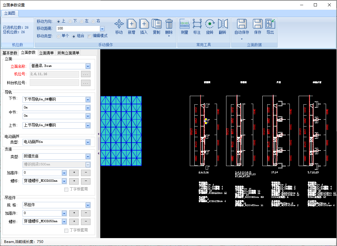Click the 自动保存 (auto save) icon

242,24
